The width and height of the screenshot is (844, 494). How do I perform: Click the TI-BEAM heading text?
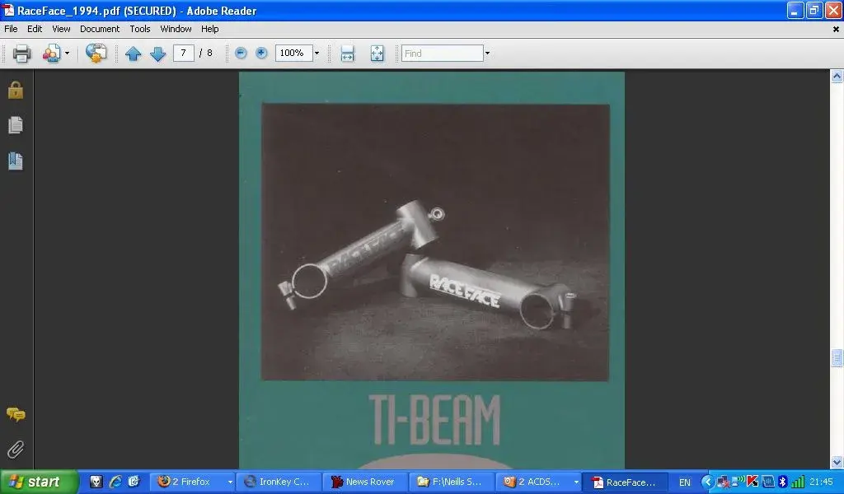pyautogui.click(x=435, y=420)
